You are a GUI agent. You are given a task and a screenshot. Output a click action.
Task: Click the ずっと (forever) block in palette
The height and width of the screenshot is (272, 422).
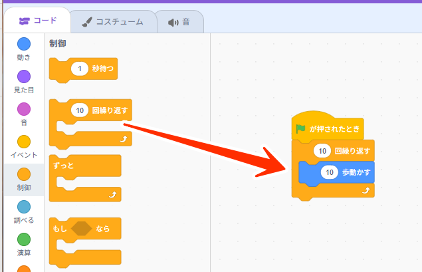tap(62, 164)
